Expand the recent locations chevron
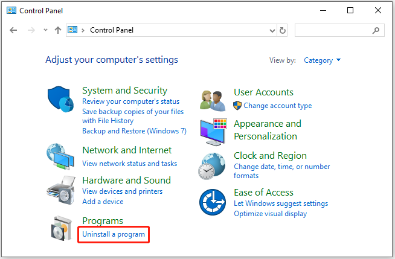Viewport: 395px width, 259px height. pos(45,30)
